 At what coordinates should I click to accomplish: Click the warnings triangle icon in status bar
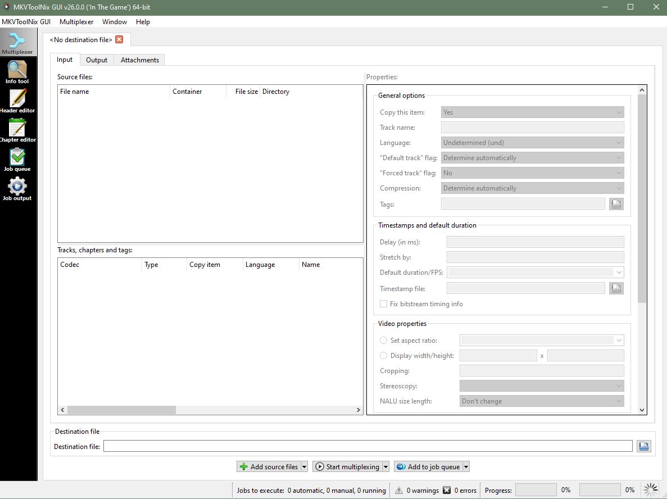(398, 490)
